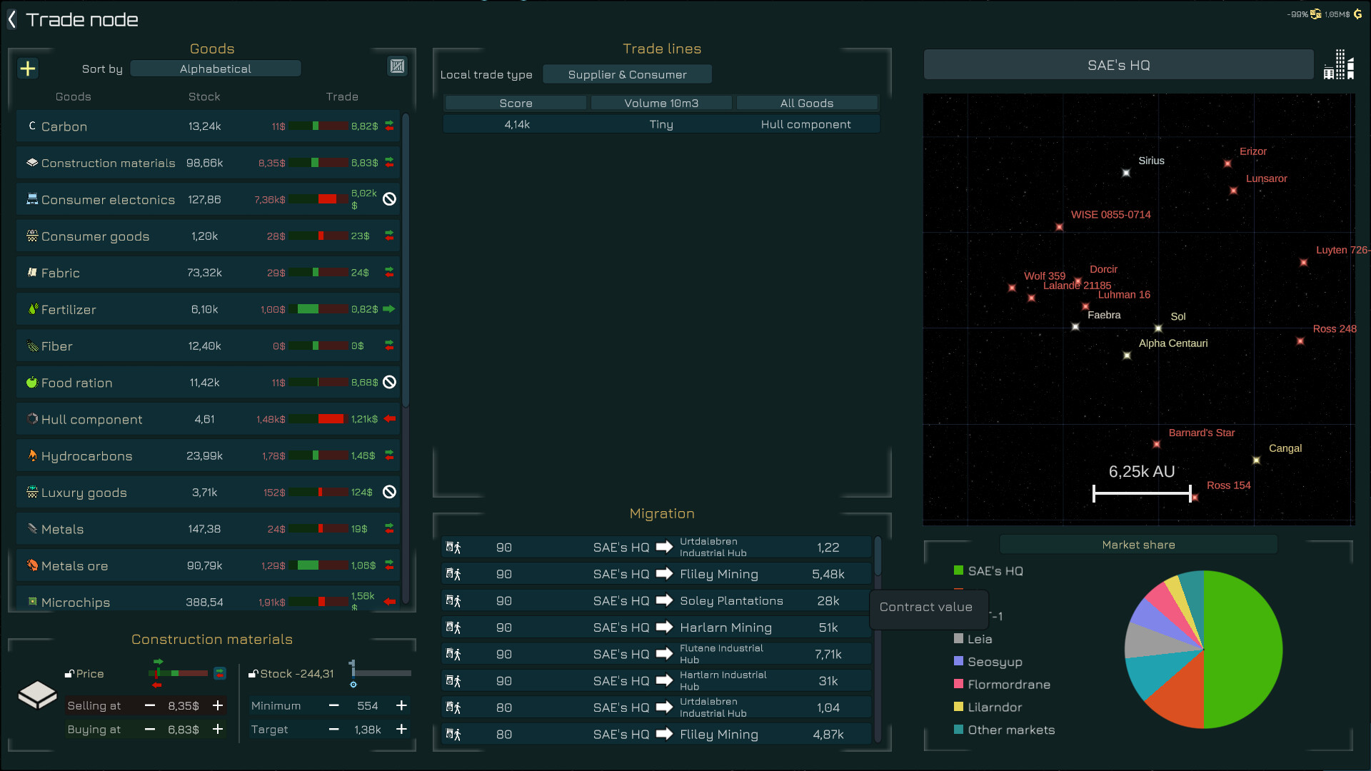1371x771 pixels.
Task: Click migration icon for Soley Plantations row
Action: point(453,601)
